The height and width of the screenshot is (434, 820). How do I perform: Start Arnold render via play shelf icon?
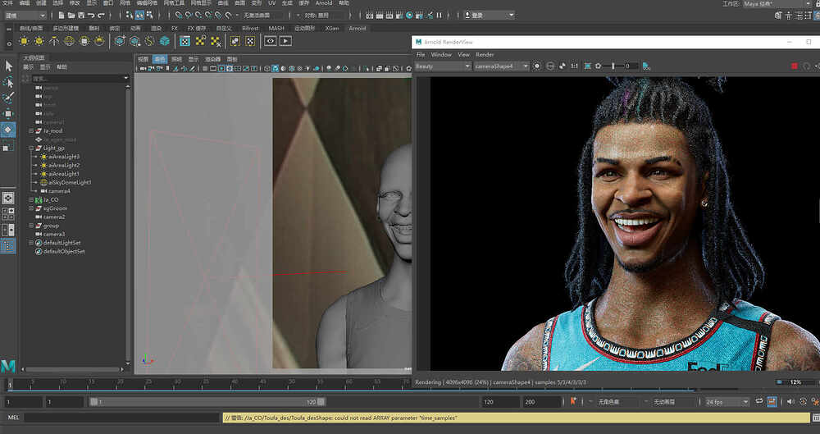coord(285,41)
